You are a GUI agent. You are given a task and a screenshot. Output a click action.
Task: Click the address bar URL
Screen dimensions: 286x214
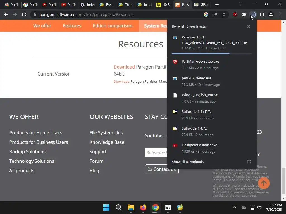(x=87, y=14)
